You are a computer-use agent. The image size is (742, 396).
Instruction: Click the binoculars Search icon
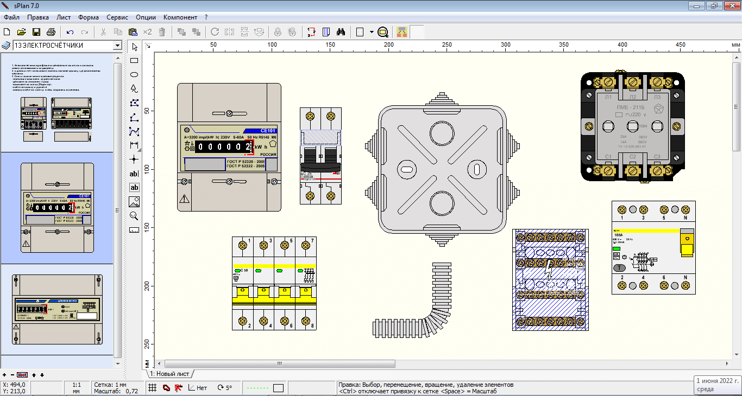pyautogui.click(x=341, y=32)
